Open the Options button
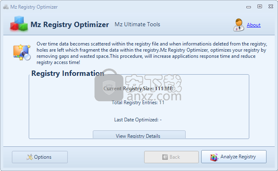Screen dimensions: 278x171 [x=40, y=157]
